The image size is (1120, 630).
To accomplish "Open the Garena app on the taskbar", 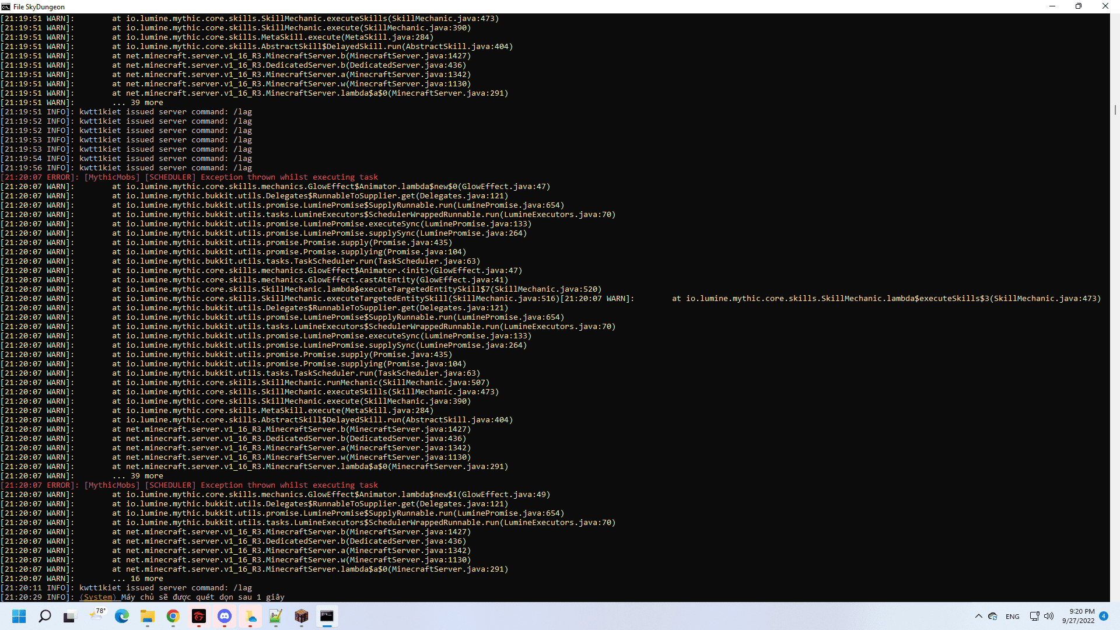I will pyautogui.click(x=199, y=616).
